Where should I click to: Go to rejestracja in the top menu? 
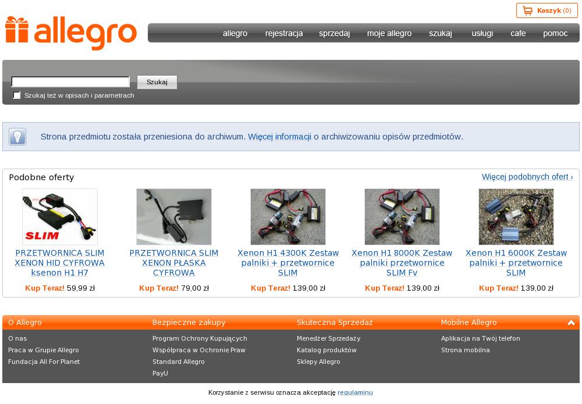point(284,33)
